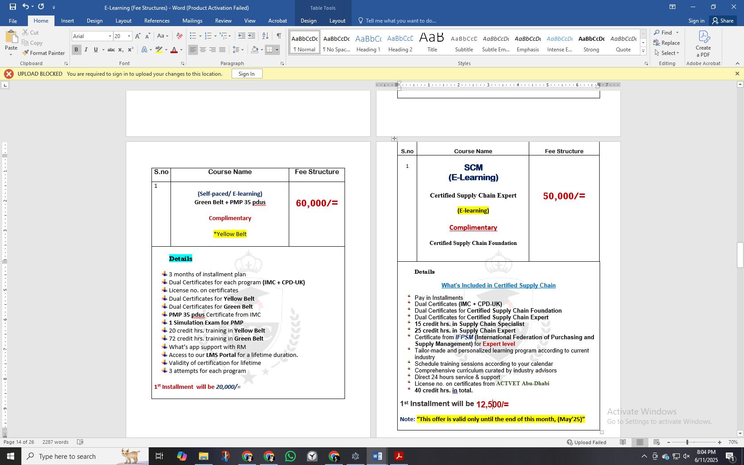Toggle Strikethrough formatting
744x465 pixels.
[111, 50]
